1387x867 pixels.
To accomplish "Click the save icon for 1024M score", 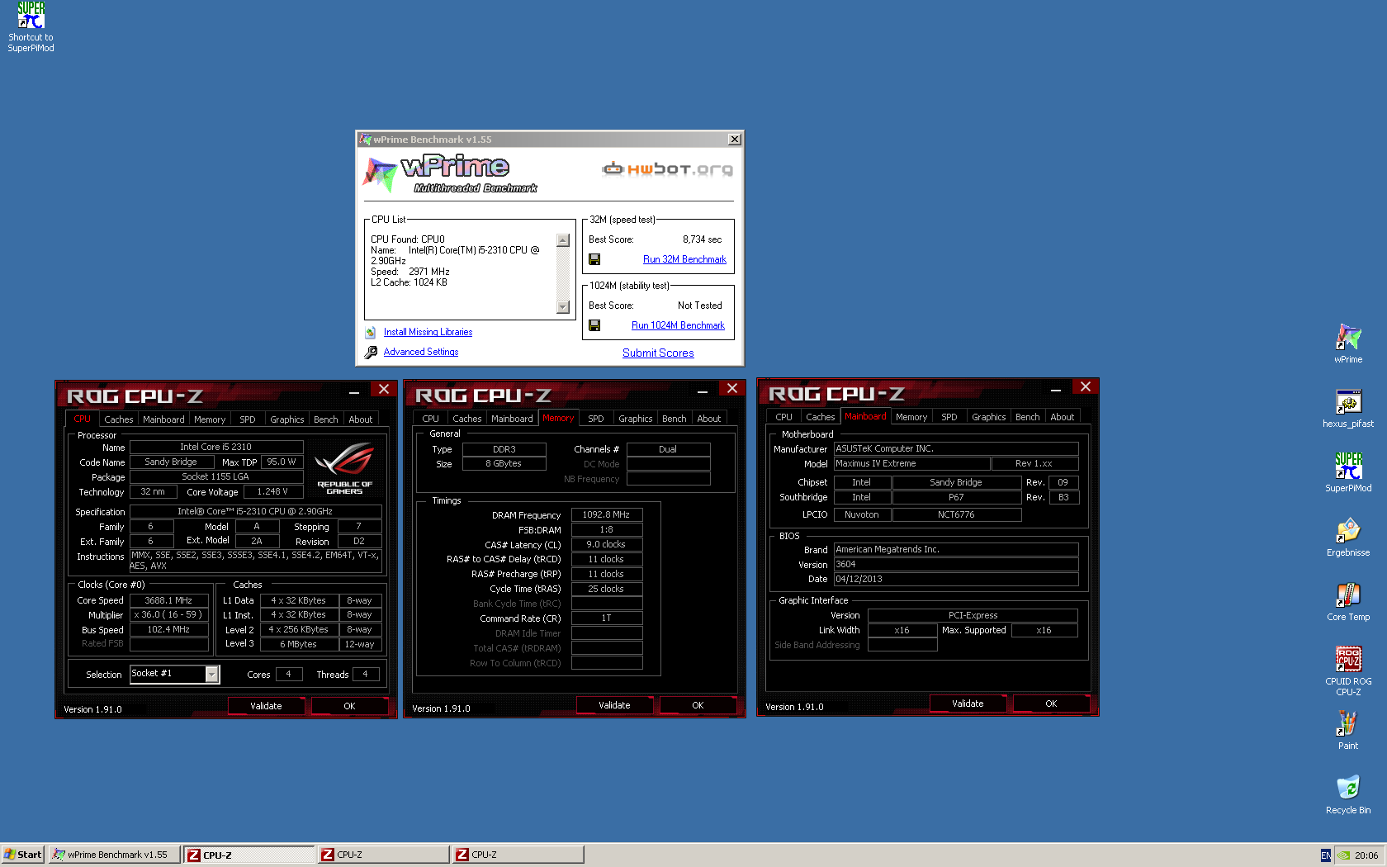I will [594, 325].
